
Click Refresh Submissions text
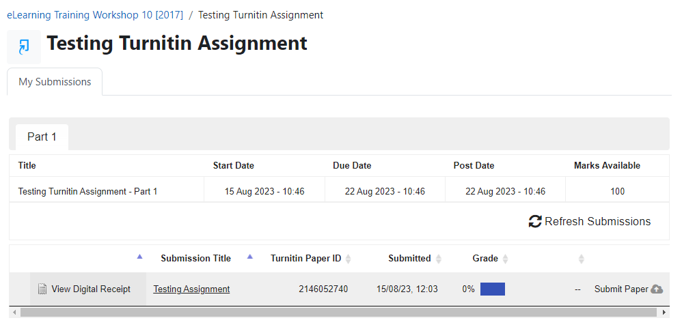(x=597, y=221)
